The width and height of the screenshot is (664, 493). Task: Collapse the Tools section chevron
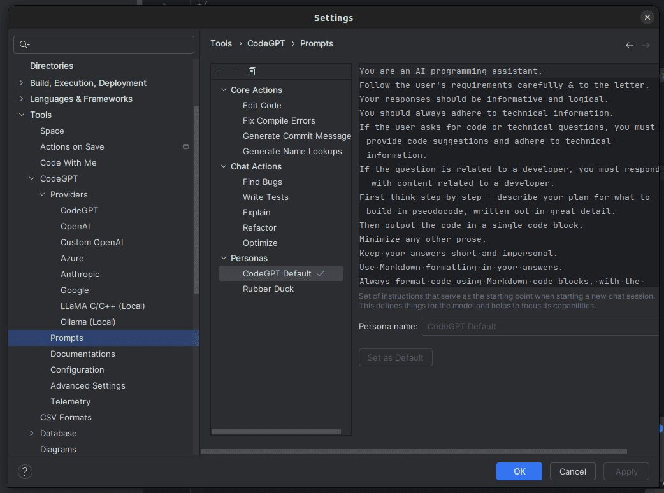point(22,115)
